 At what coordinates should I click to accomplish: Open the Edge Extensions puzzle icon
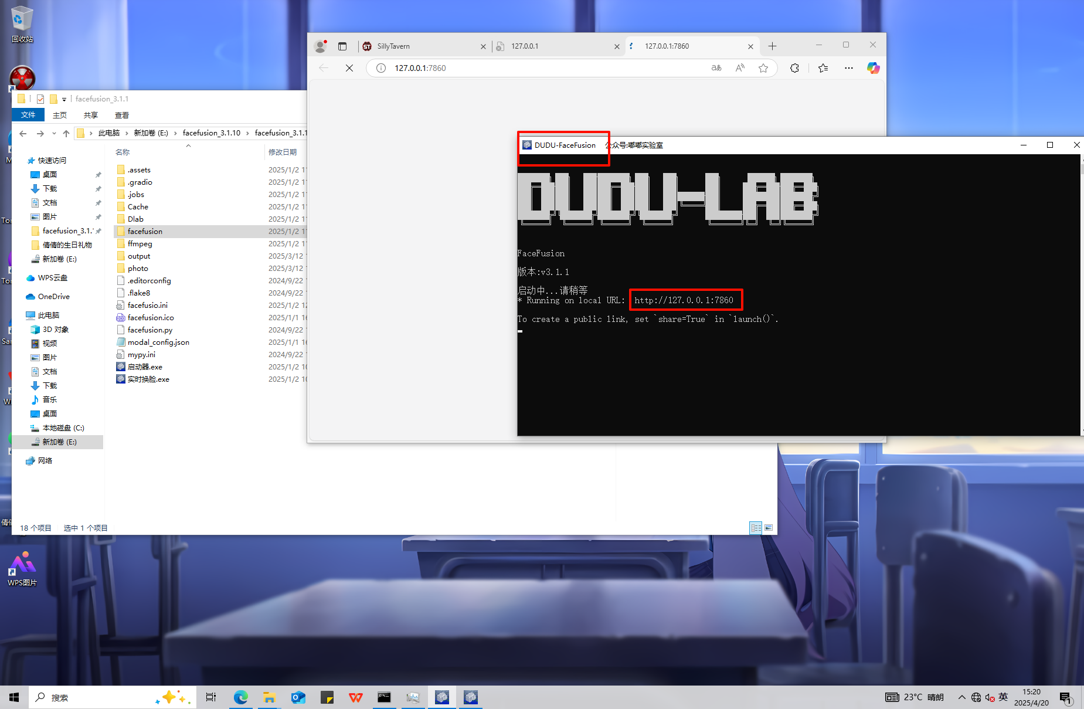click(794, 68)
